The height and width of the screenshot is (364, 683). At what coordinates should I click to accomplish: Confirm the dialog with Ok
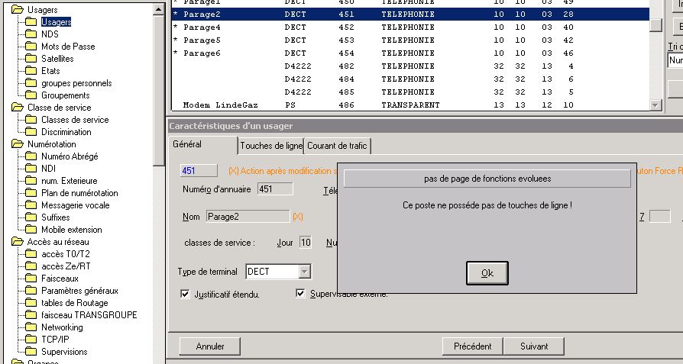(487, 273)
